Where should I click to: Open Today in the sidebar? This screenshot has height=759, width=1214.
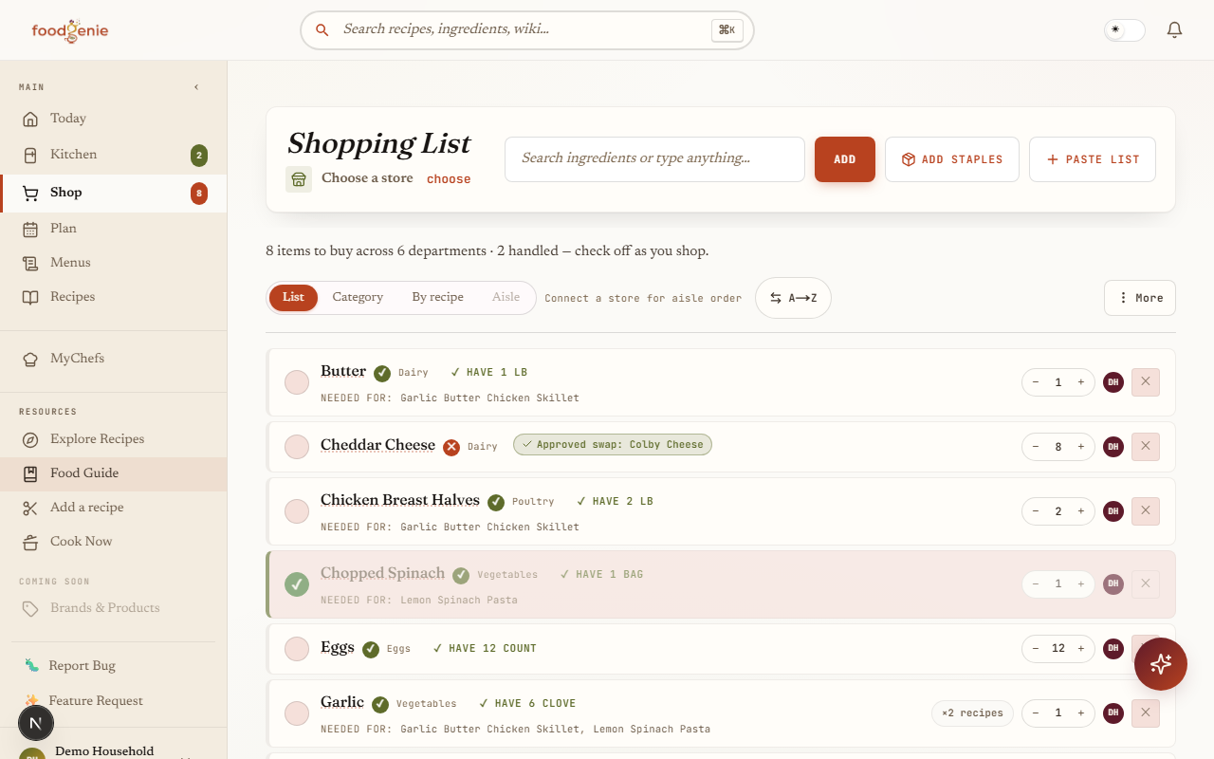(x=114, y=119)
